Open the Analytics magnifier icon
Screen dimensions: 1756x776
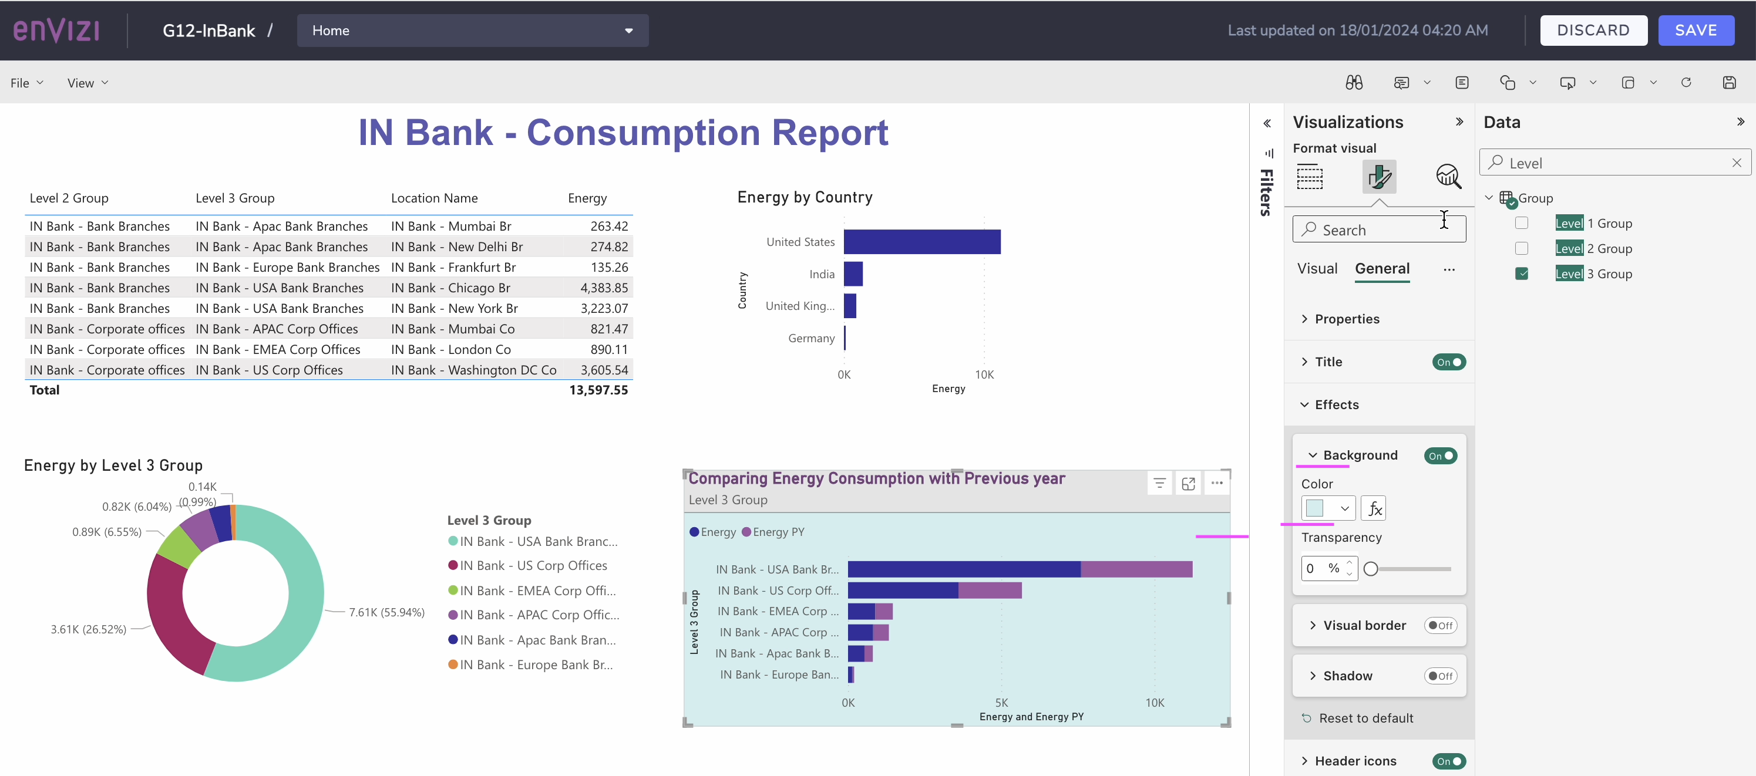click(1449, 177)
